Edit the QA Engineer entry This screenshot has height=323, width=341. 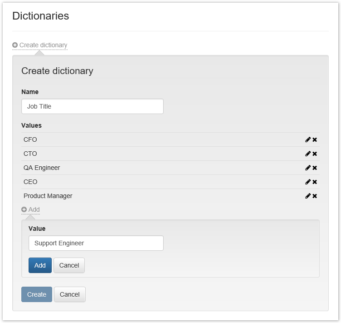308,168
